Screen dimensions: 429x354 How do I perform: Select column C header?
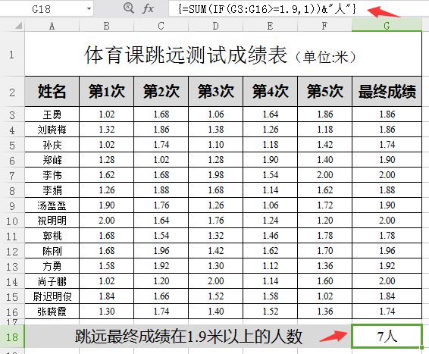[161, 26]
